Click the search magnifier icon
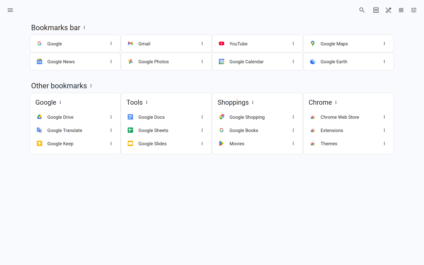 [x=362, y=10]
